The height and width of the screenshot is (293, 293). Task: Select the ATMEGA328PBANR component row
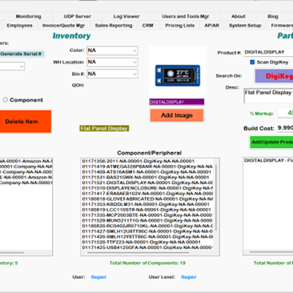[x=147, y=167]
